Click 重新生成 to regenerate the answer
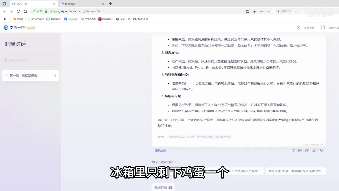Viewport: 339px width, 191px height. (x=160, y=151)
